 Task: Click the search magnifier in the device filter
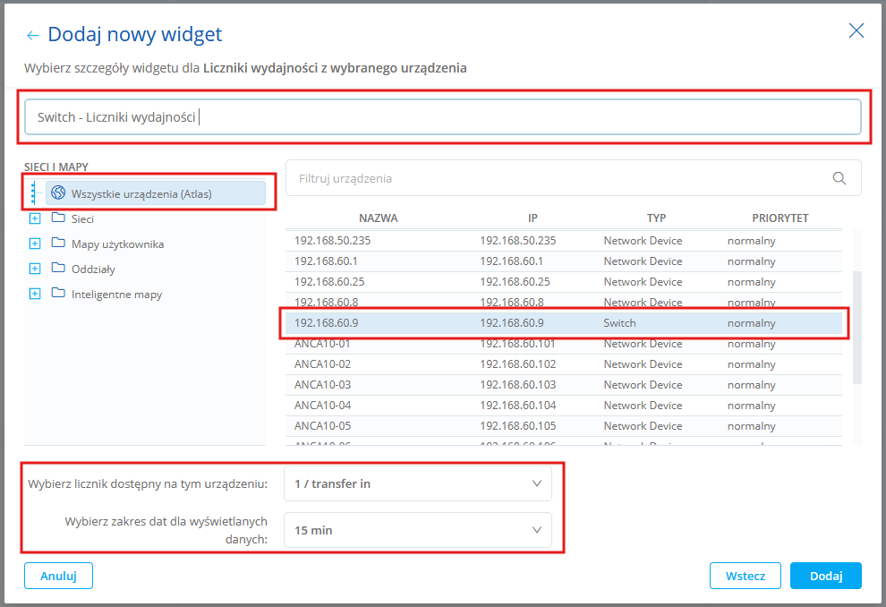tap(839, 178)
